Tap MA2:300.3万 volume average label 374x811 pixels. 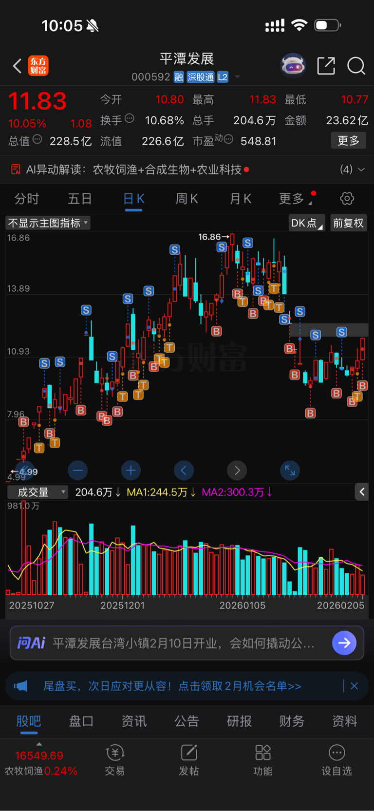click(237, 492)
